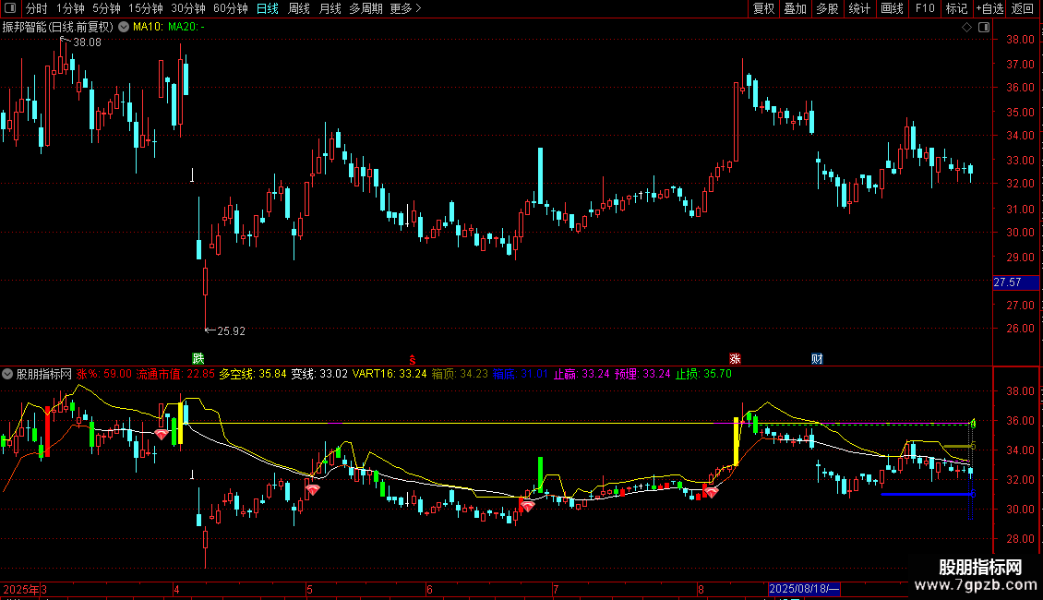
Task: Click the 振邦智能(日线.前复权) title
Action: point(58,28)
